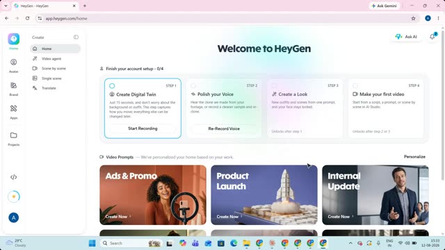Check the Step 4 Make your first video box
This screenshot has height=250, width=445.
pos(355,85)
